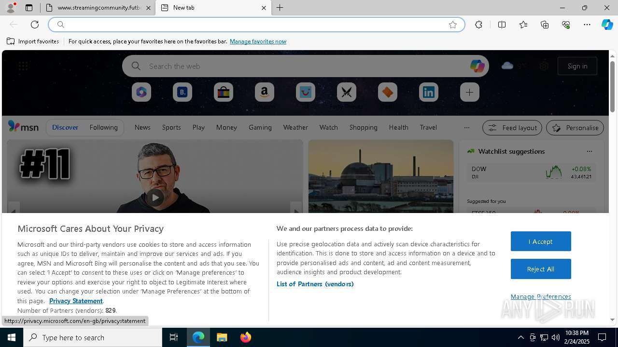Open the Weather category
Image resolution: width=618 pixels, height=347 pixels.
point(295,127)
